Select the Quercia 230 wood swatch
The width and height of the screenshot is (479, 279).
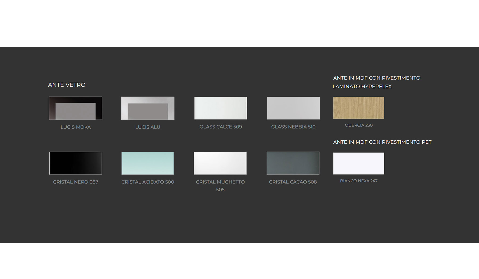click(x=358, y=108)
